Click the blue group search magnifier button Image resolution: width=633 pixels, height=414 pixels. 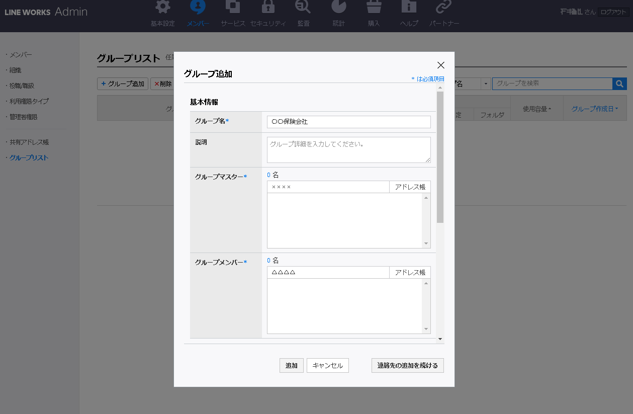(619, 84)
